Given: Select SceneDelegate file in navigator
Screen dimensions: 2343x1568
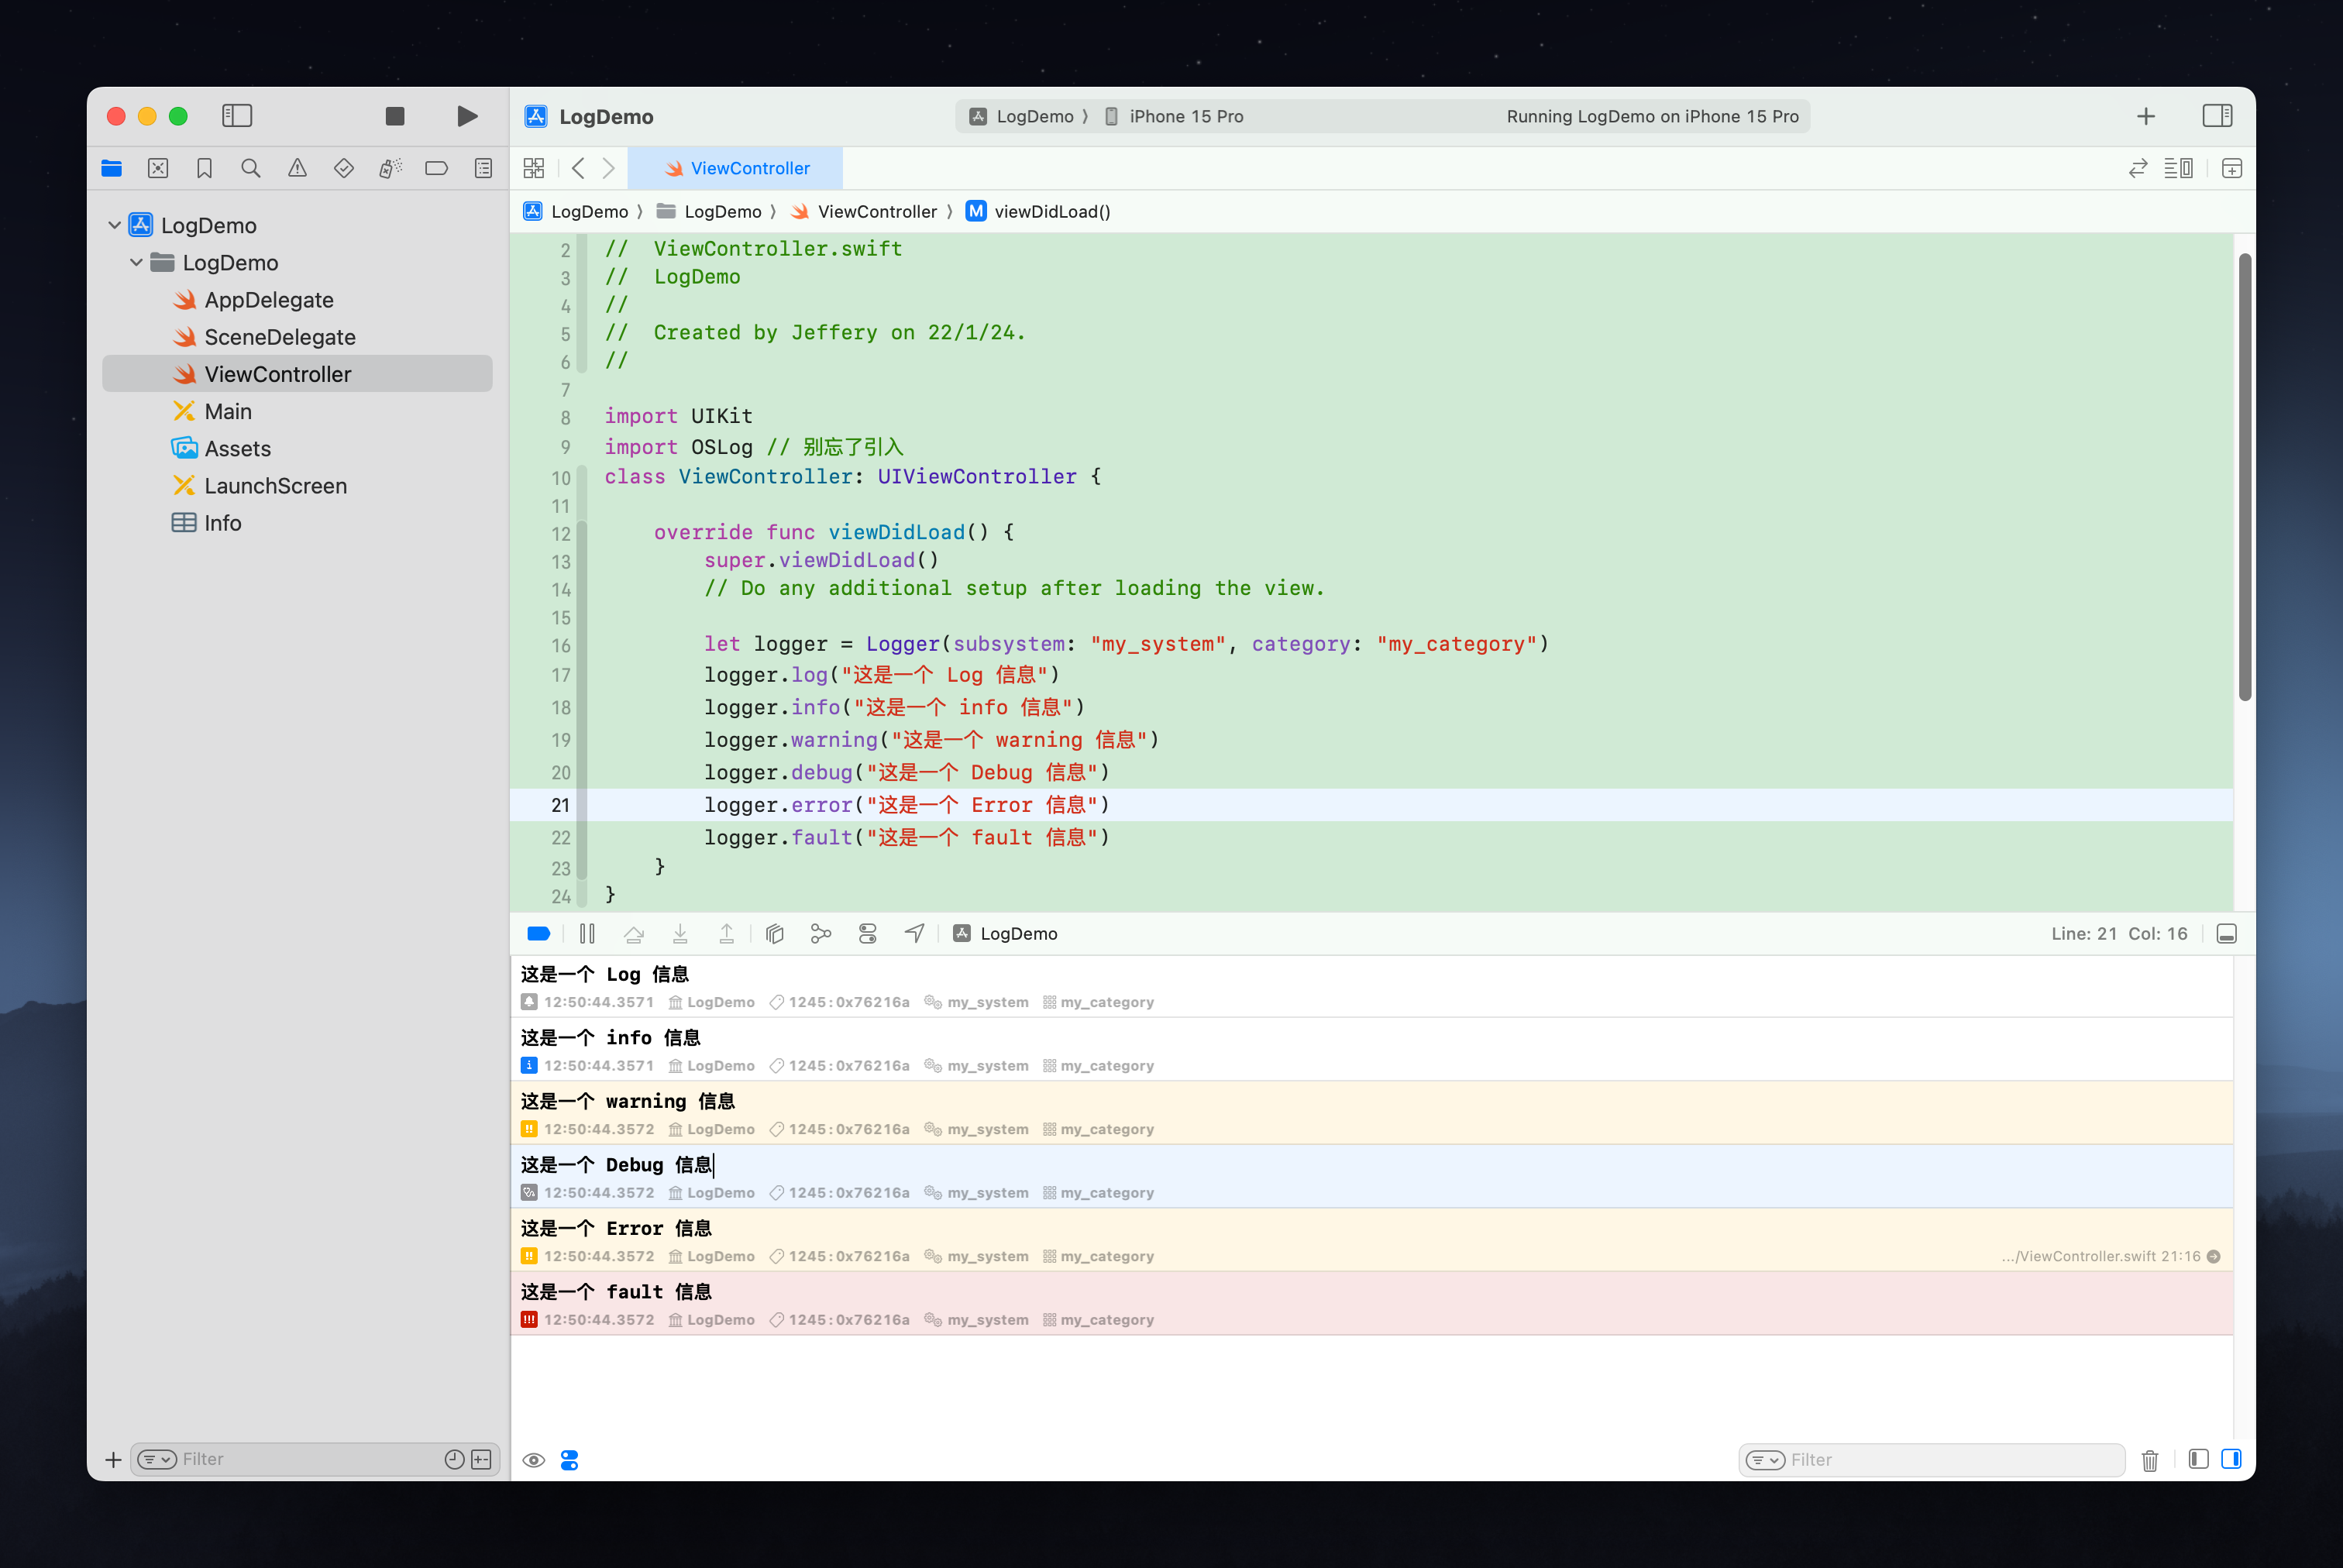Looking at the screenshot, I should [x=279, y=337].
